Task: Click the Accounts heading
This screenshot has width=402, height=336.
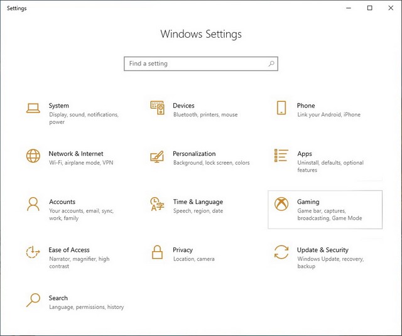Action: point(62,202)
